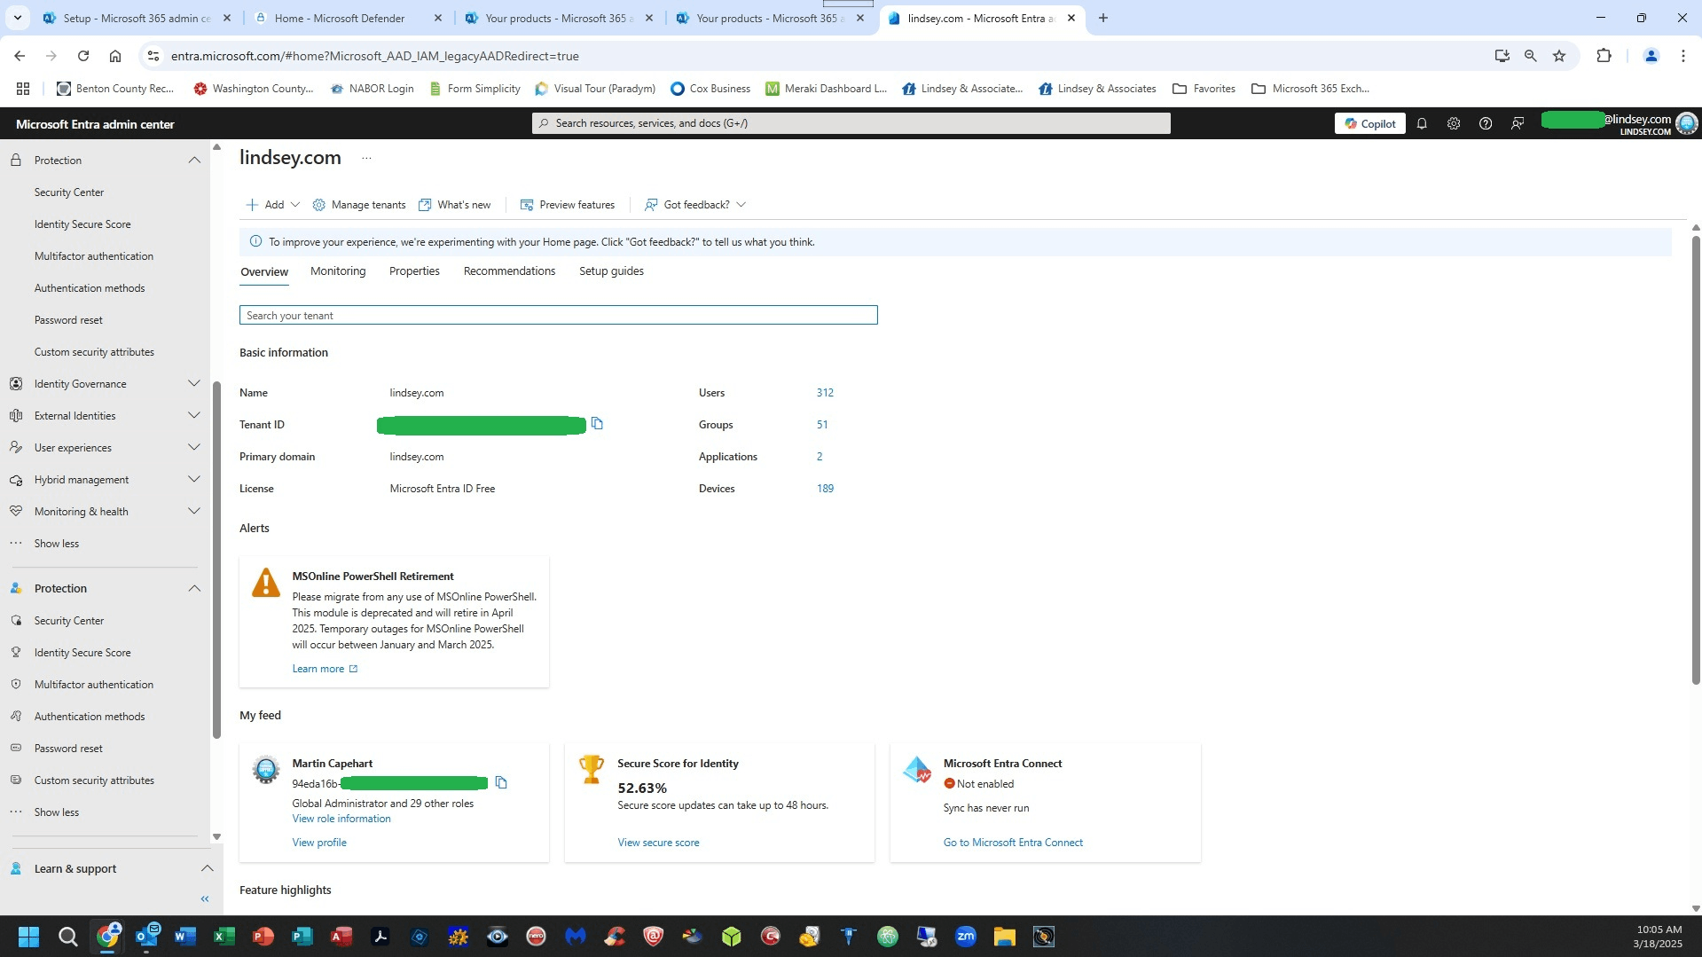Open the Recommendations tab
The height and width of the screenshot is (957, 1702).
pos(509,271)
